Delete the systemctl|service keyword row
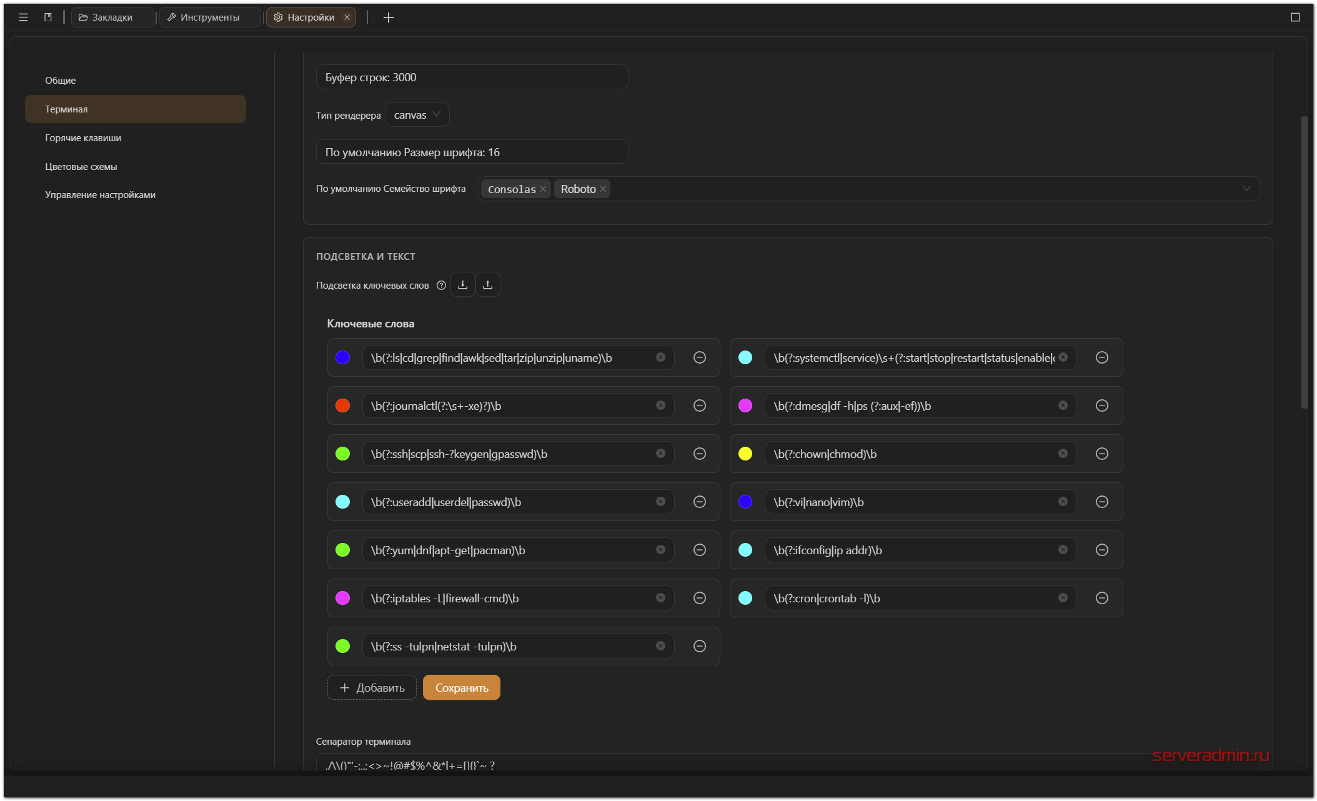The height and width of the screenshot is (801, 1317). (x=1102, y=357)
